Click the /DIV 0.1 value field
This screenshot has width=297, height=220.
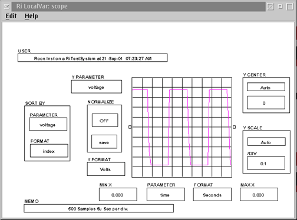click(x=266, y=163)
